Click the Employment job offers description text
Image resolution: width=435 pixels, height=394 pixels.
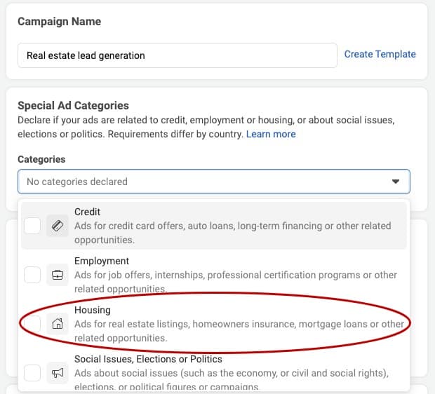point(236,282)
